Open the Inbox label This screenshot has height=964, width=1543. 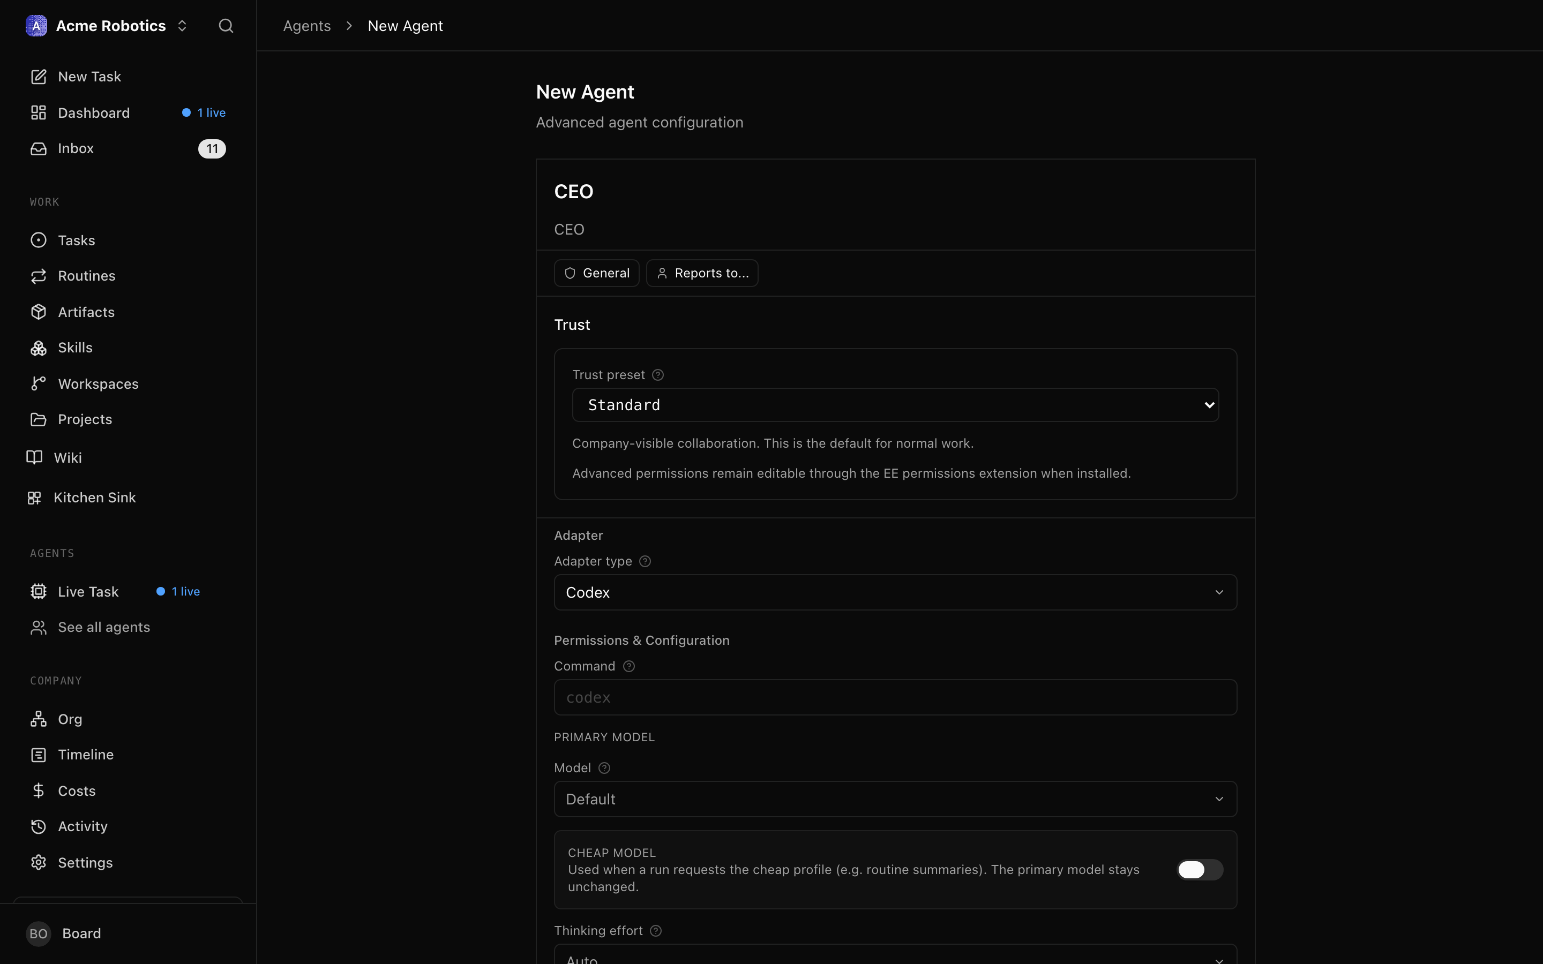coord(76,148)
